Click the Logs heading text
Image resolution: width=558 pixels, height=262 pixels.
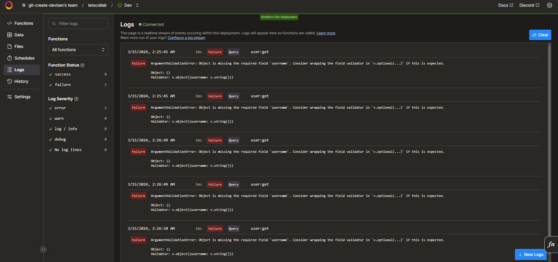tap(127, 24)
